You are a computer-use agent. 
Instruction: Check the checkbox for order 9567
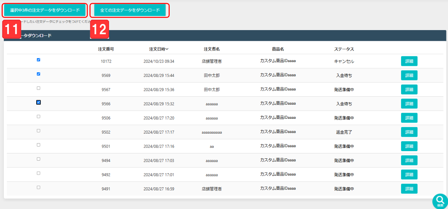(39, 88)
